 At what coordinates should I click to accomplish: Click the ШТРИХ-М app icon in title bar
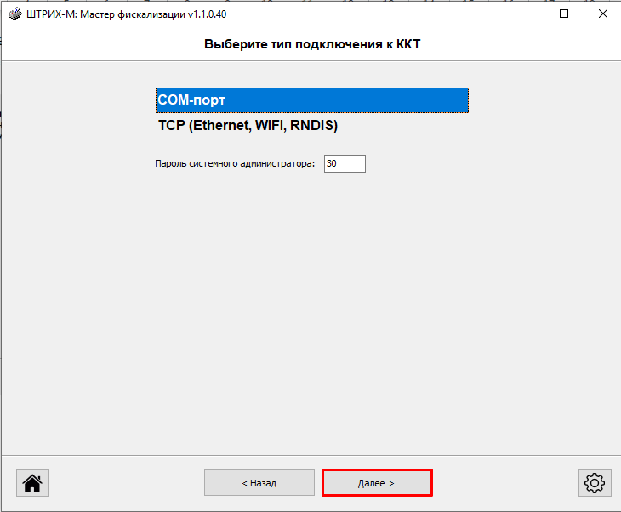[x=13, y=14]
